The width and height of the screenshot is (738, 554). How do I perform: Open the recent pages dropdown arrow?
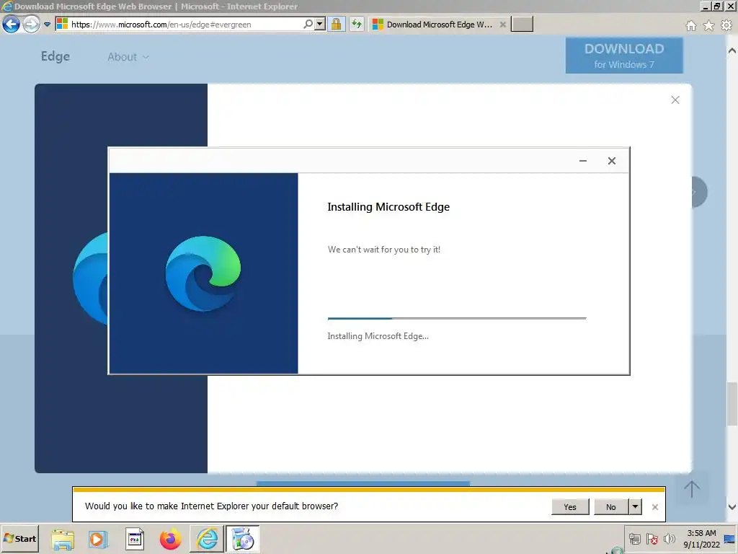(x=47, y=25)
